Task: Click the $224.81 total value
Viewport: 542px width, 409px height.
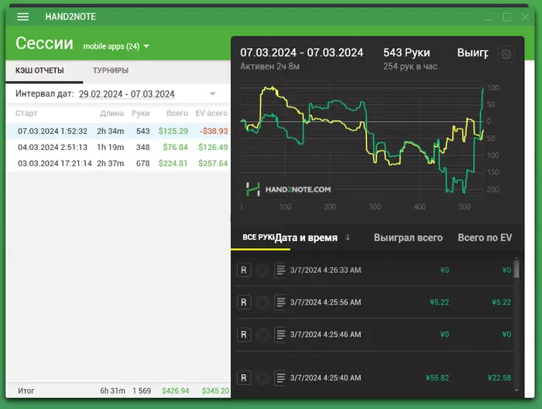Action: point(173,163)
